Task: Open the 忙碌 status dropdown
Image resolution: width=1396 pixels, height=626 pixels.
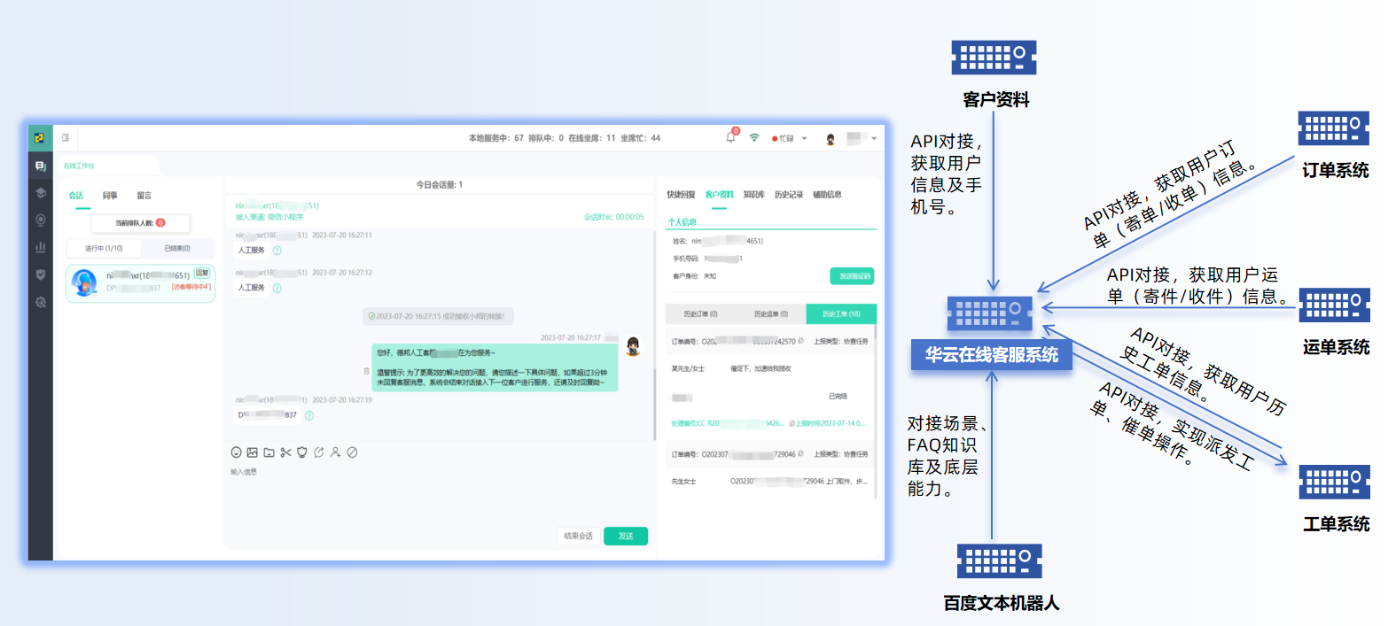Action: tap(790, 139)
